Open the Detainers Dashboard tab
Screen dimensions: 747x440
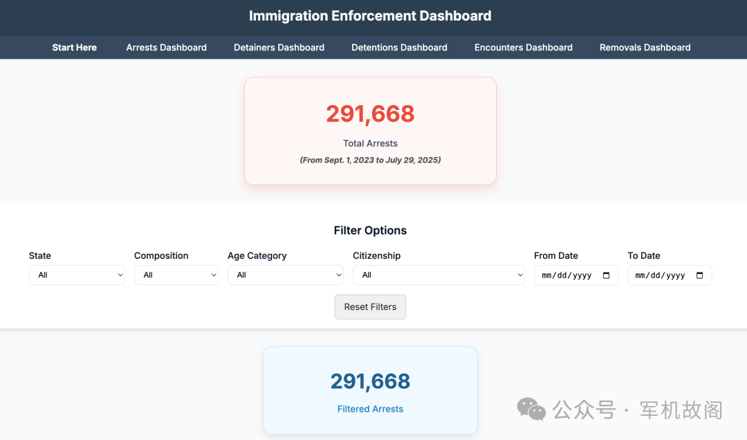pos(279,48)
